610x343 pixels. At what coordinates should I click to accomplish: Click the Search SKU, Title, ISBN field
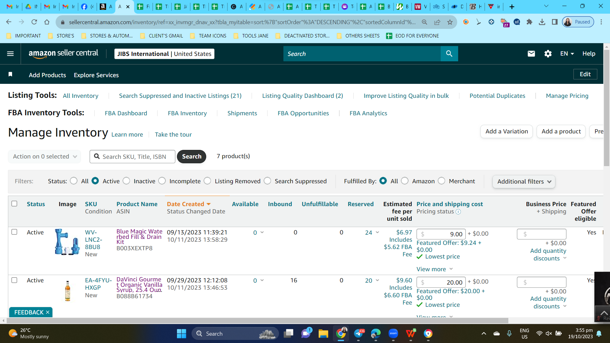pos(132,157)
